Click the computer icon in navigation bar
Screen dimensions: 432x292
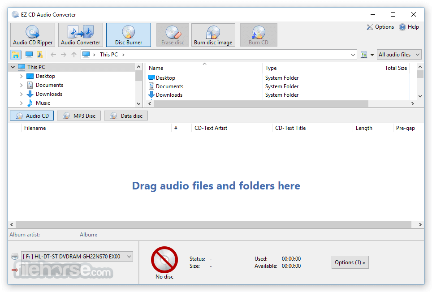pos(29,55)
